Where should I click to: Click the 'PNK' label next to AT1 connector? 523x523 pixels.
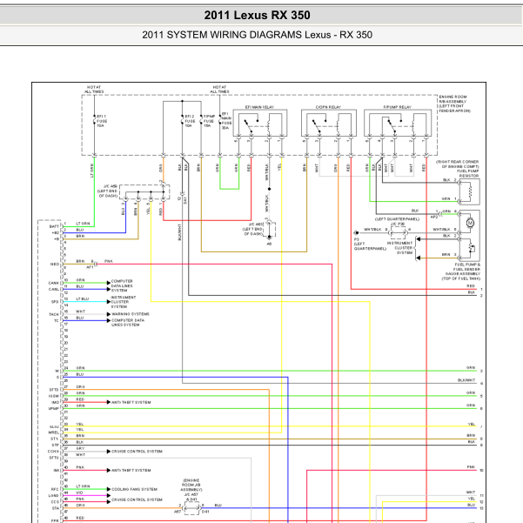(x=109, y=261)
